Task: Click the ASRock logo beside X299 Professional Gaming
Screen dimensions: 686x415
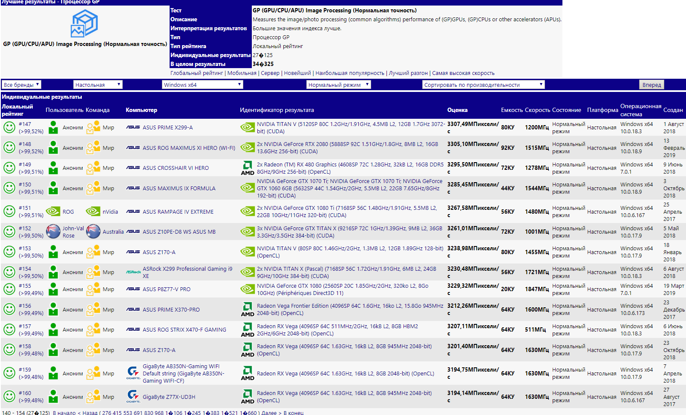Action: click(133, 272)
